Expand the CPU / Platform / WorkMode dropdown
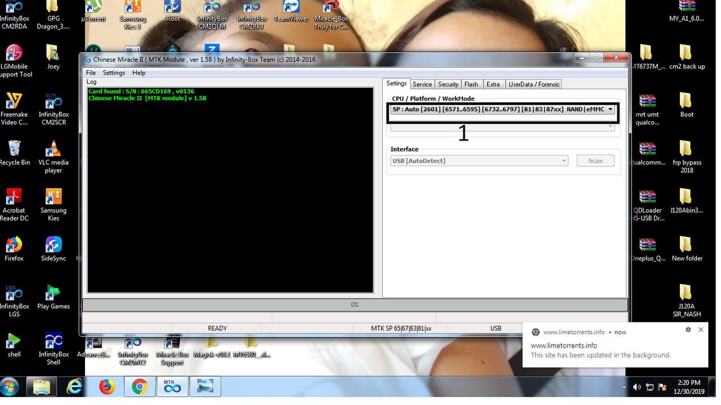Viewport: 721px width, 405px height. point(610,110)
